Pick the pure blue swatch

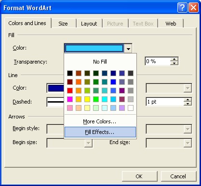[113, 82]
